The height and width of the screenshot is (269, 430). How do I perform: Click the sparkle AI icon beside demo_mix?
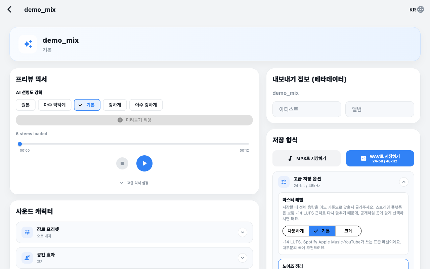tap(28, 44)
